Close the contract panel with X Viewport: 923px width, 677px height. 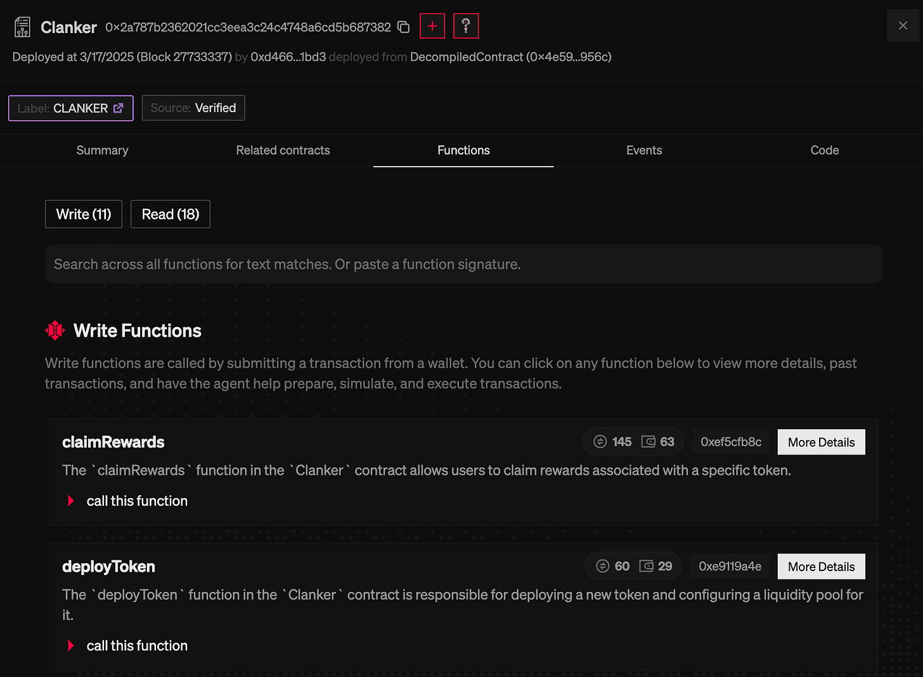click(903, 26)
